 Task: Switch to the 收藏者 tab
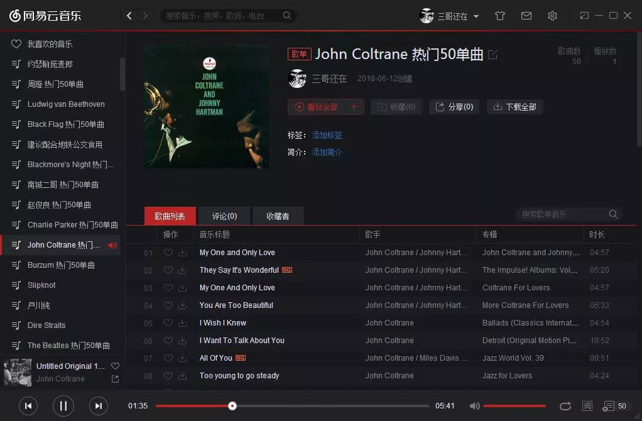tap(278, 216)
